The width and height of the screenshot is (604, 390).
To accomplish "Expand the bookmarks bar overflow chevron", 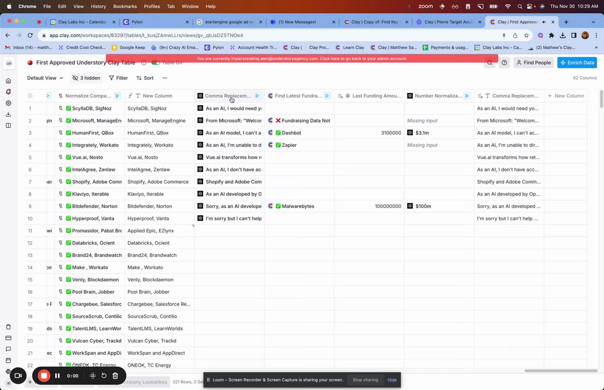I will [x=596, y=47].
